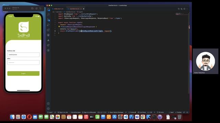Open the Explorer view in VS Code activity bar
220x123 pixels.
tap(48, 10)
